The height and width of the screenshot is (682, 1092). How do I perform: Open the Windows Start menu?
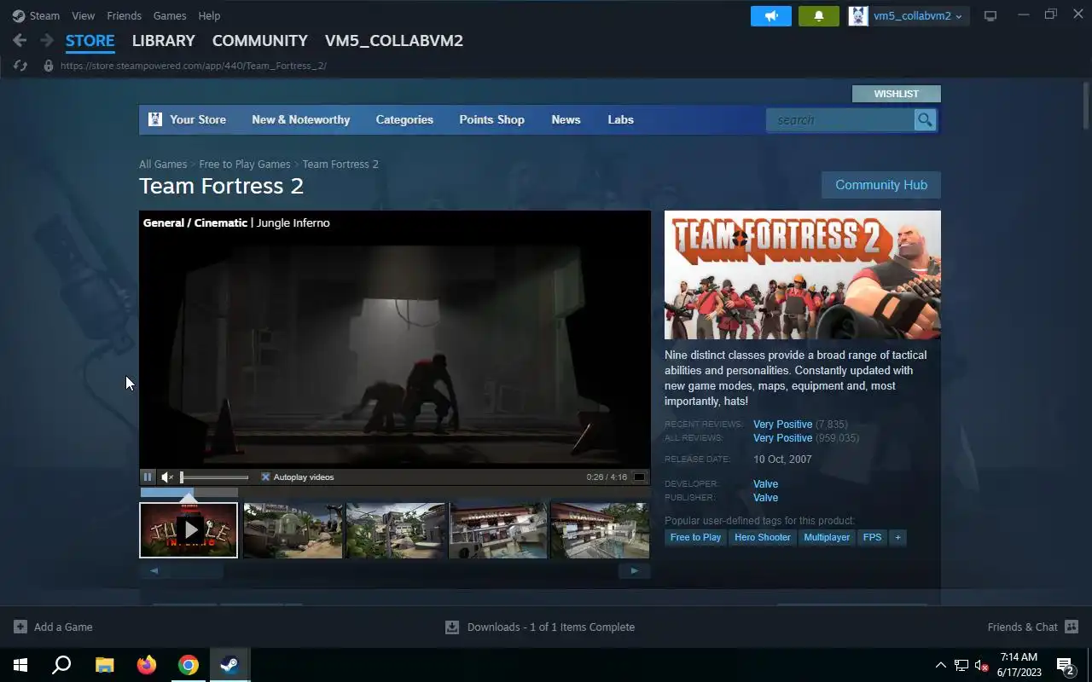[20, 665]
